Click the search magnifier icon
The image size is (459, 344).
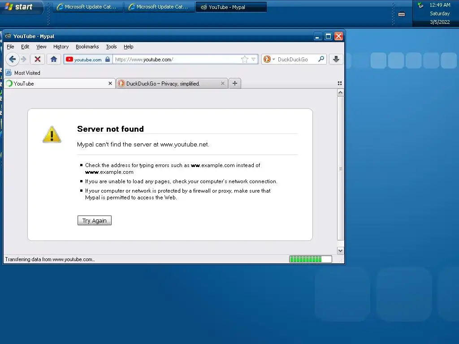pyautogui.click(x=321, y=60)
